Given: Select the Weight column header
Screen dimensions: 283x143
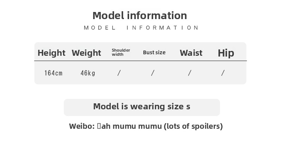Looking at the screenshot, I should [86, 53].
